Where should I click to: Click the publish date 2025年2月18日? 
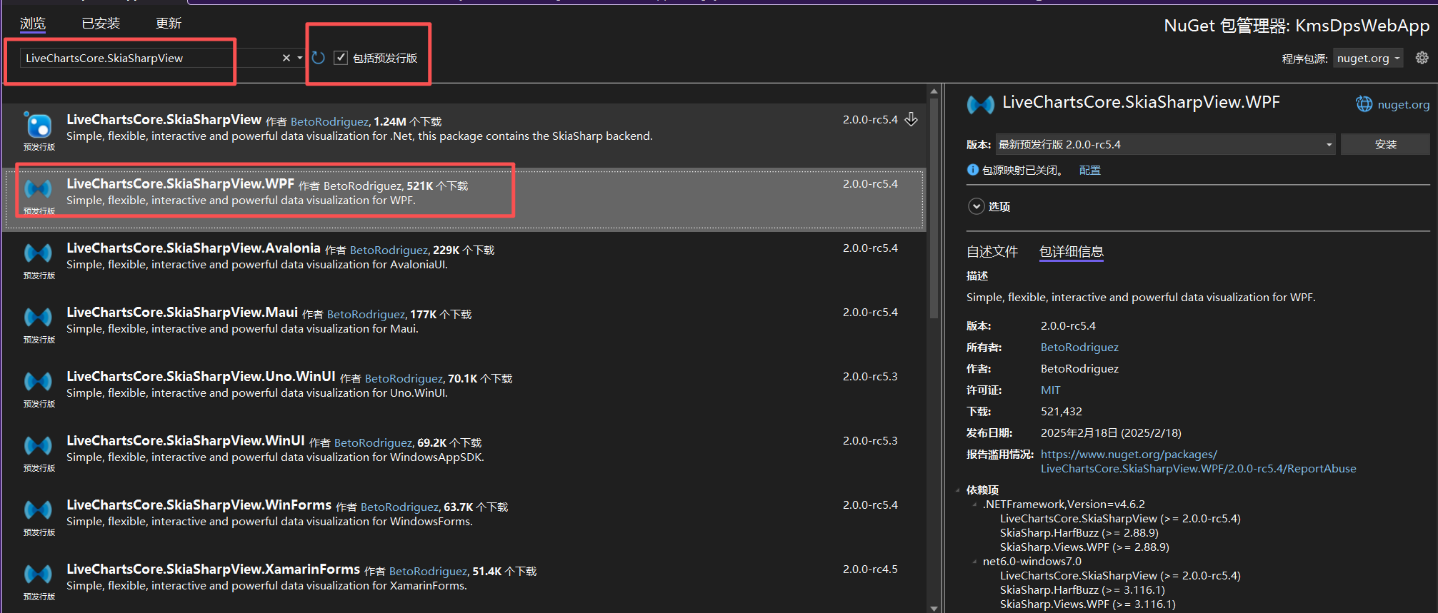(x=1111, y=432)
